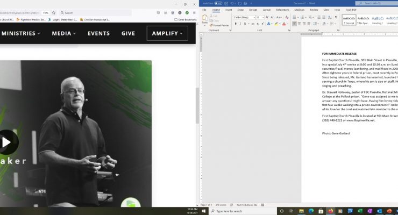Switch to the Design ribbon tab
The image size is (398, 215).
pyautogui.click(x=253, y=10)
